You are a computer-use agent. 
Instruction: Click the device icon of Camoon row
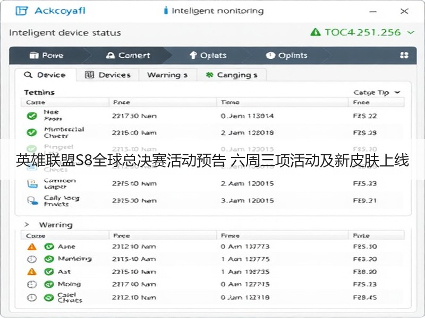[32, 183]
